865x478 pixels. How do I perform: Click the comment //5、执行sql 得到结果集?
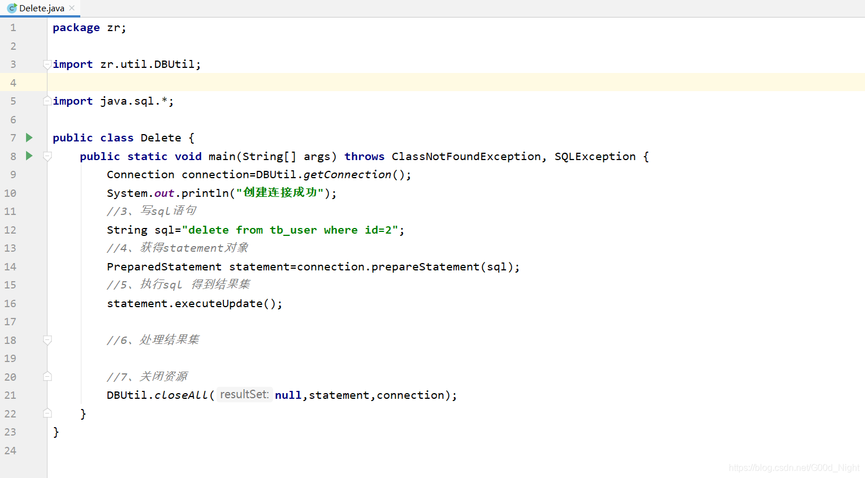pyautogui.click(x=179, y=285)
